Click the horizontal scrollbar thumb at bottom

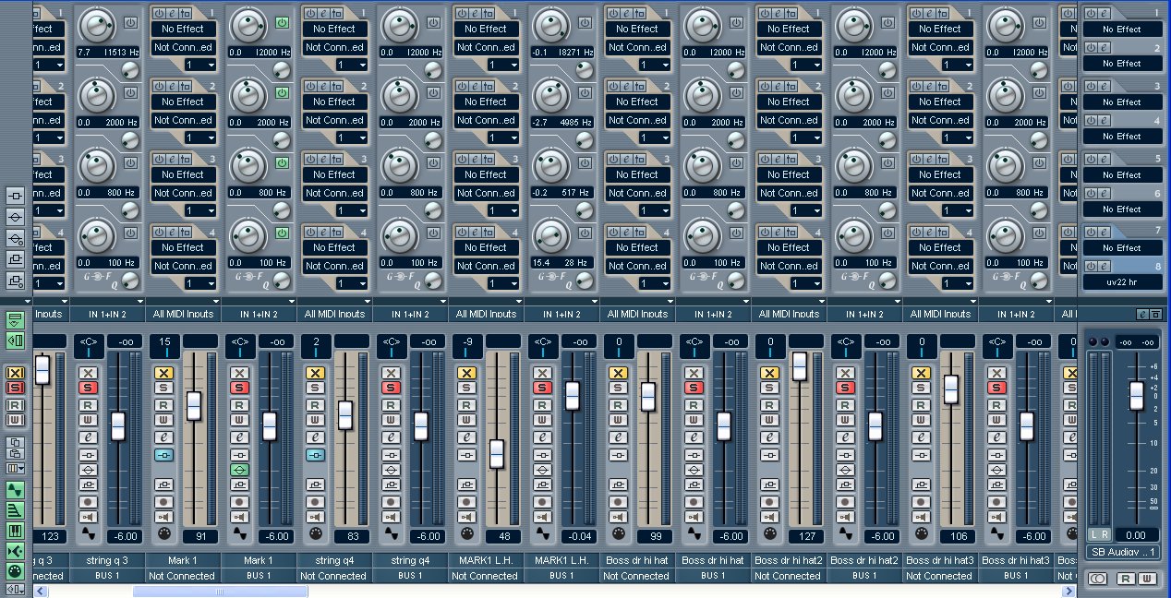pyautogui.click(x=221, y=592)
